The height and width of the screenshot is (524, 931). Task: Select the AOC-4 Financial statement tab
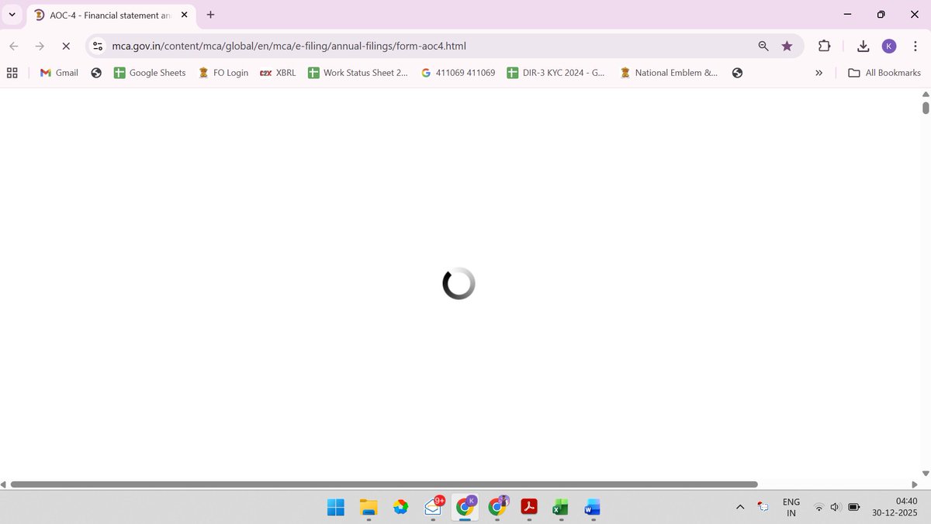click(112, 15)
